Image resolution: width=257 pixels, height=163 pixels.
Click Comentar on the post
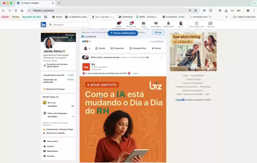[x=117, y=48]
